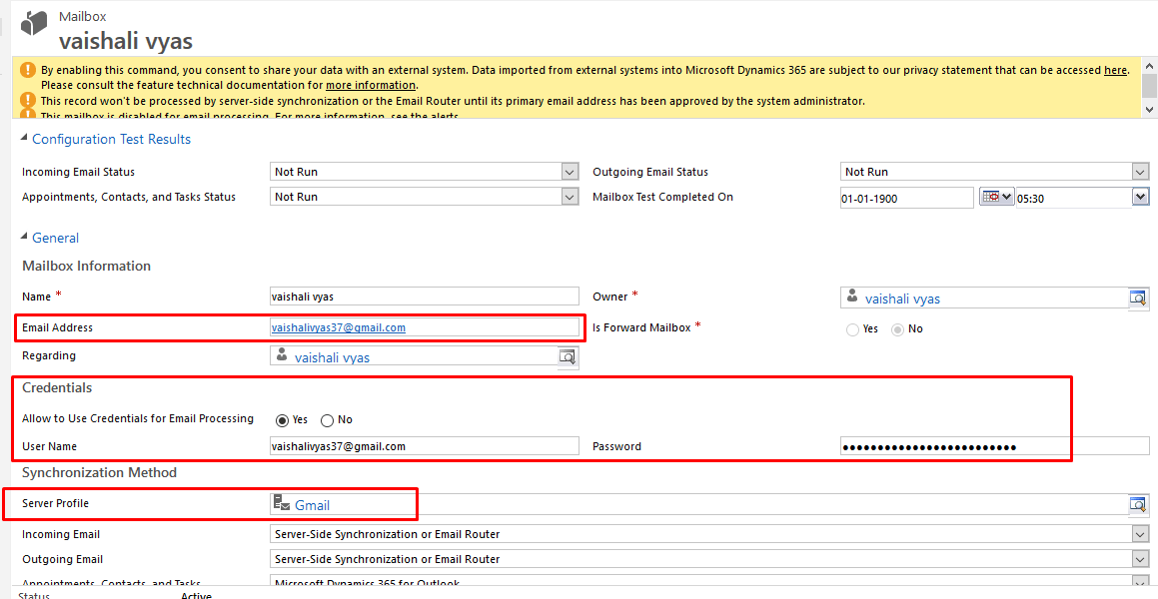
Task: Open the 'more information' documentation link
Action: click(x=370, y=86)
